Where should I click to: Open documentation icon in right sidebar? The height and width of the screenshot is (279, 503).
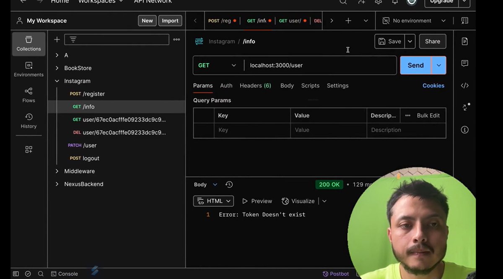pyautogui.click(x=464, y=41)
